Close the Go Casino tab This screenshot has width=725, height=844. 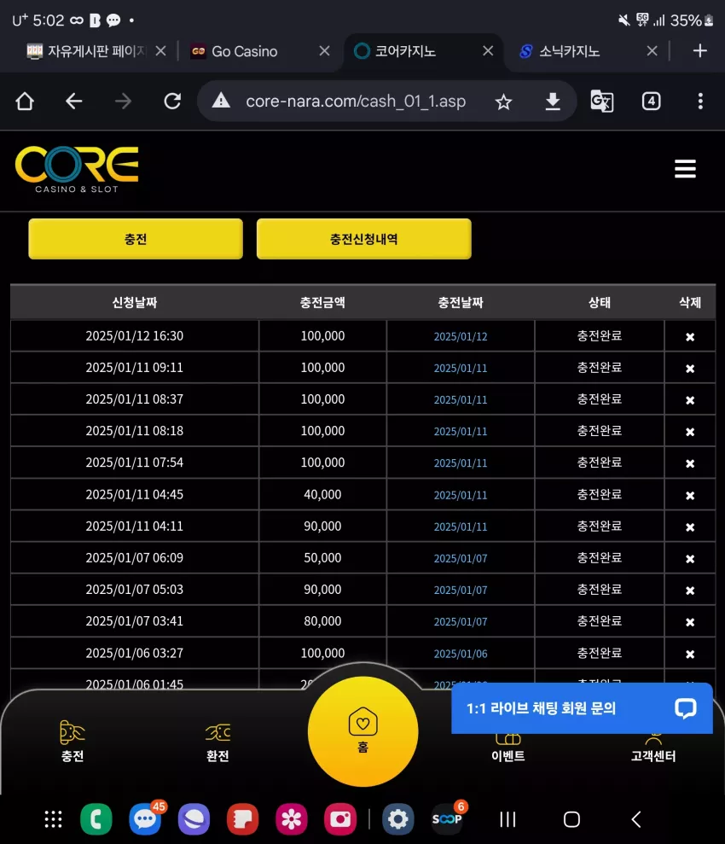pos(324,51)
